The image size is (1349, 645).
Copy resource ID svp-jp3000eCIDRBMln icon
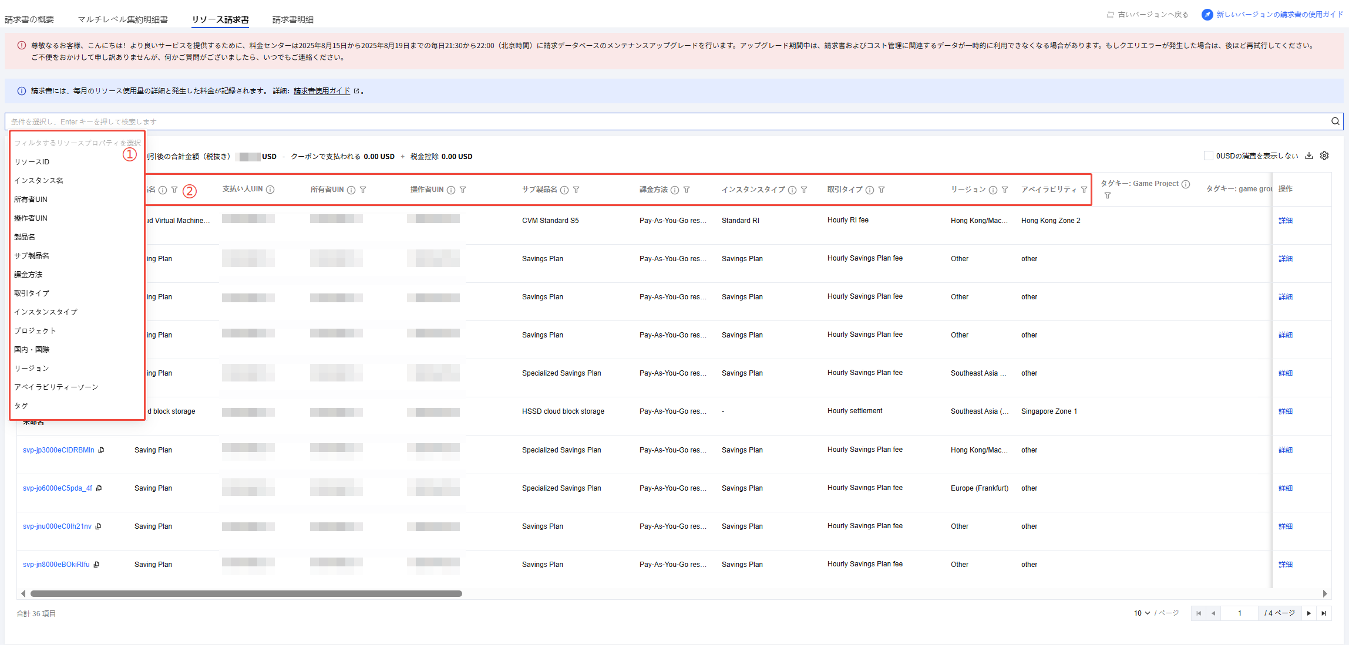pyautogui.click(x=101, y=450)
